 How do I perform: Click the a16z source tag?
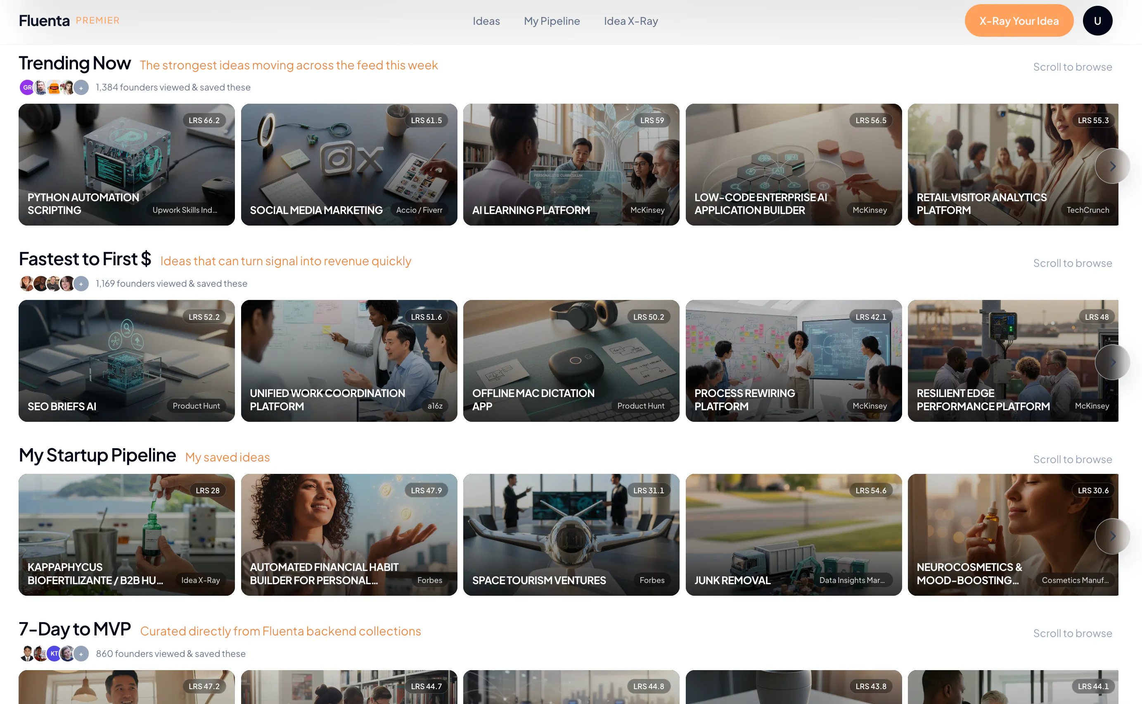[x=435, y=406]
